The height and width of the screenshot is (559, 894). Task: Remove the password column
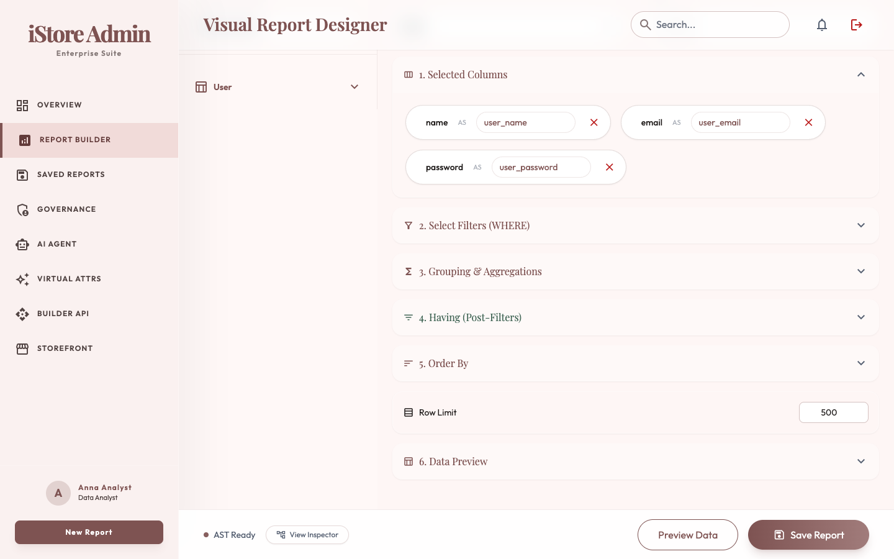[610, 167]
